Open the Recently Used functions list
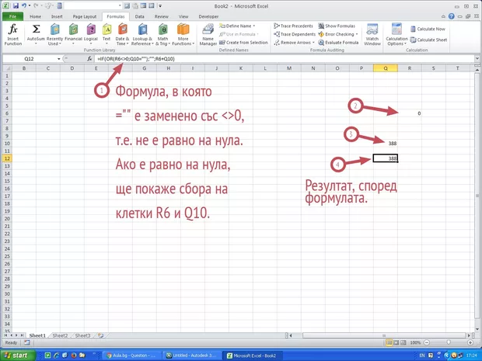482x361 pixels. 54,35
